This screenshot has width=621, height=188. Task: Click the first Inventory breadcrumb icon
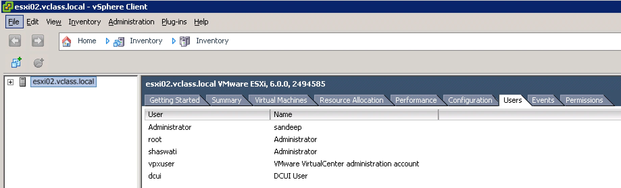[119, 42]
